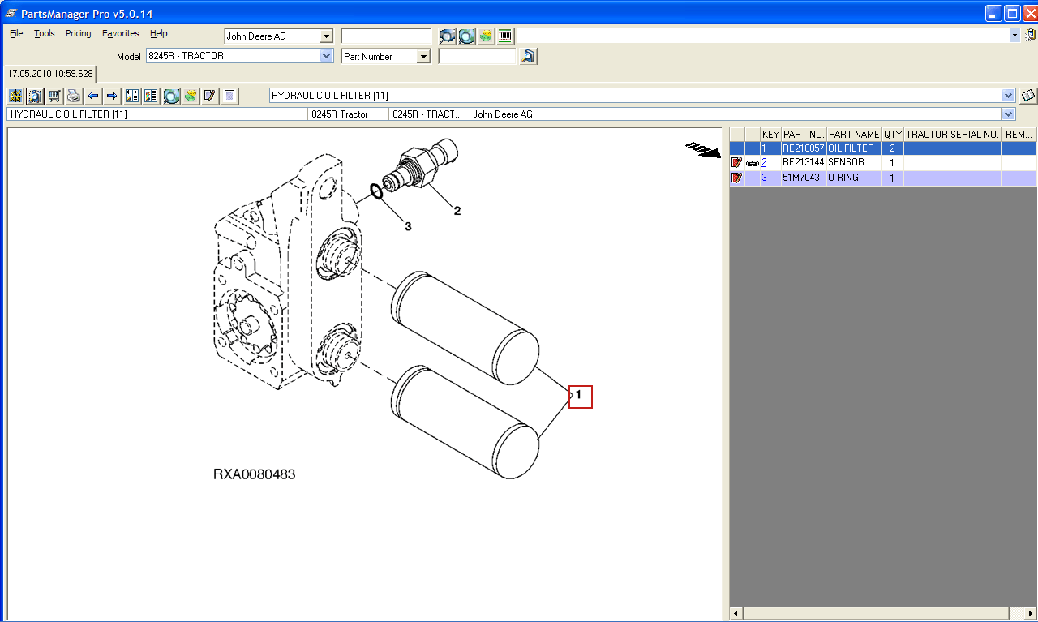Image resolution: width=1038 pixels, height=622 pixels.
Task: Select the 17.05.2010 10:59.628 tab
Action: (x=50, y=73)
